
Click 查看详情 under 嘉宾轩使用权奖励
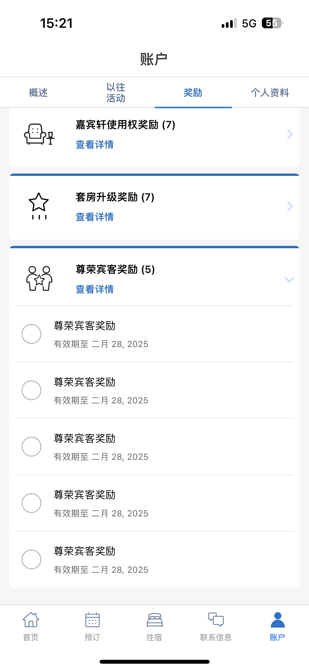tap(95, 145)
